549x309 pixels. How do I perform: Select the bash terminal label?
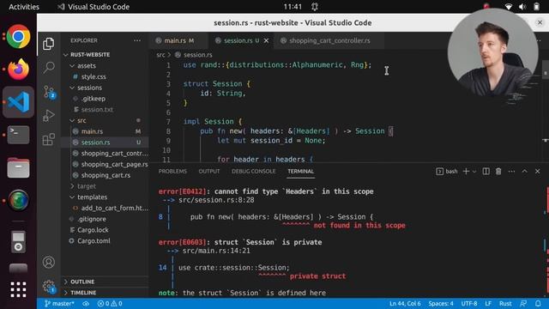coord(447,172)
